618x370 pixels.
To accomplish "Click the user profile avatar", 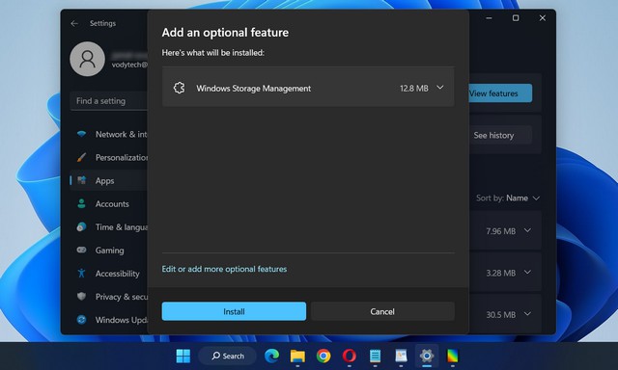I will (x=88, y=59).
